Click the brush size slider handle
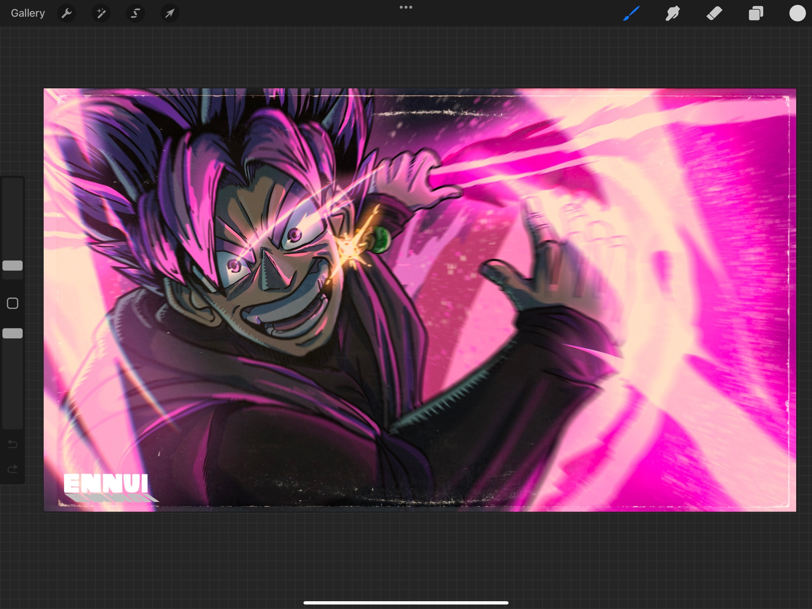Viewport: 812px width, 609px height. click(13, 266)
